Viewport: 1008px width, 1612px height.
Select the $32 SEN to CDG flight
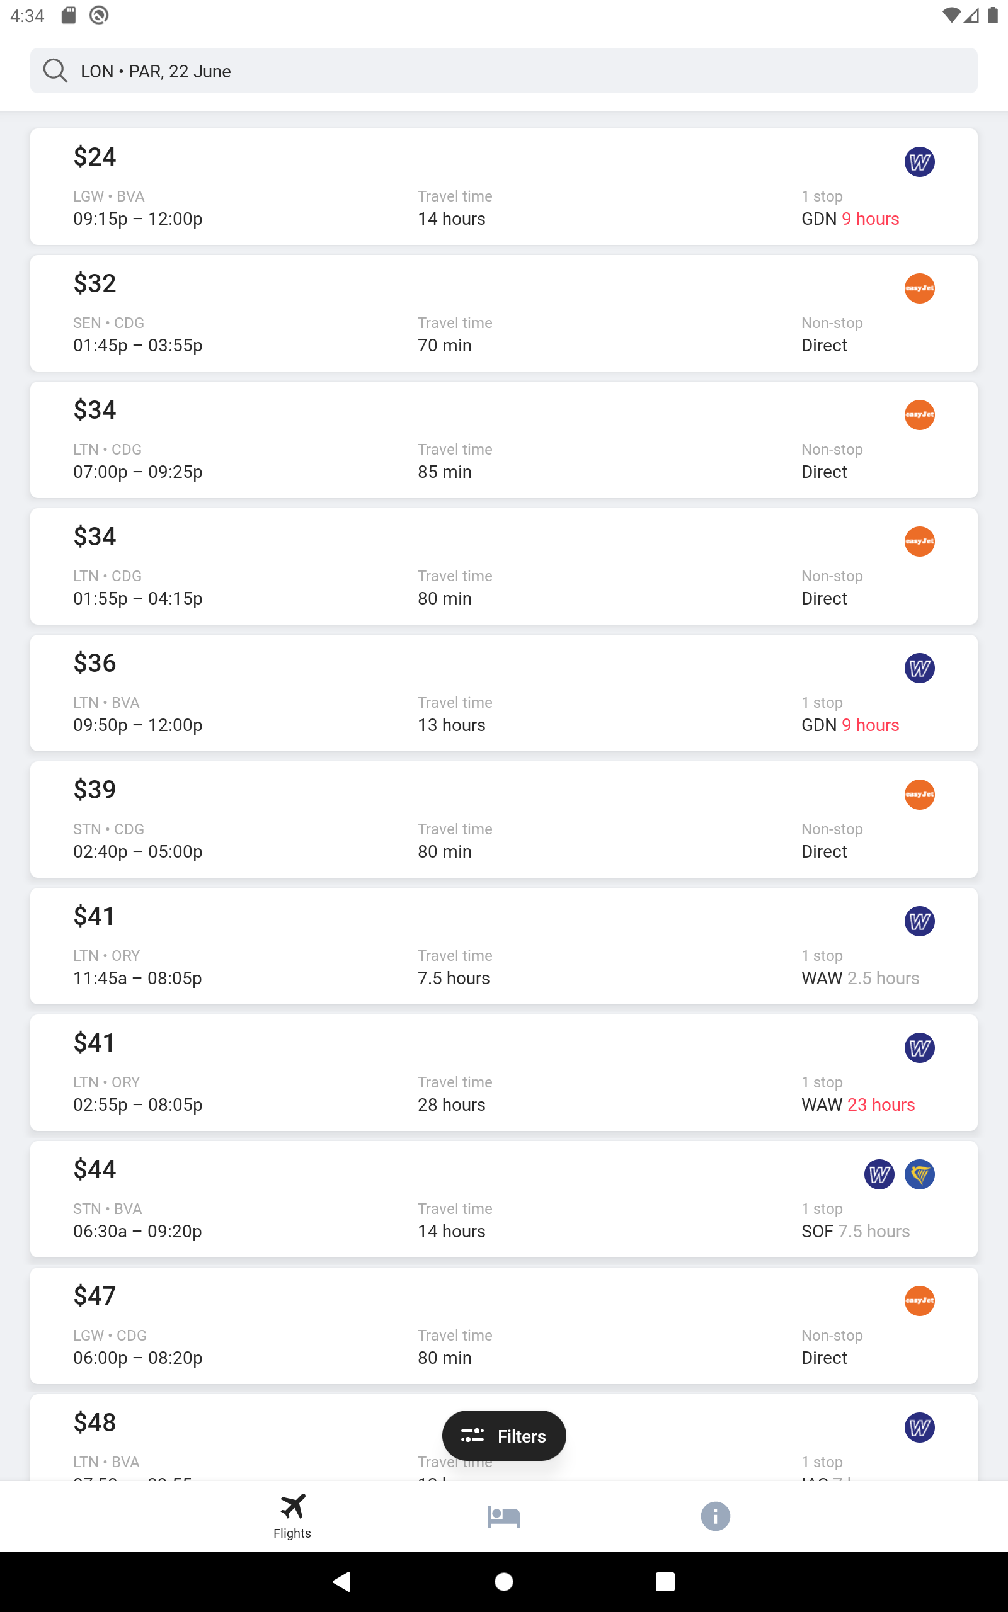point(503,313)
